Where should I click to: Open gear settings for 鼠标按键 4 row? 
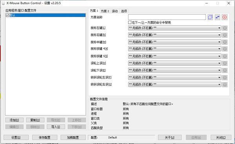pos(225,49)
